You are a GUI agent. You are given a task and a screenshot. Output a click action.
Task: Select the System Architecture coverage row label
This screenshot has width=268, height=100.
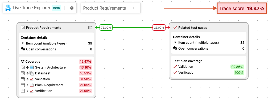[50, 67]
